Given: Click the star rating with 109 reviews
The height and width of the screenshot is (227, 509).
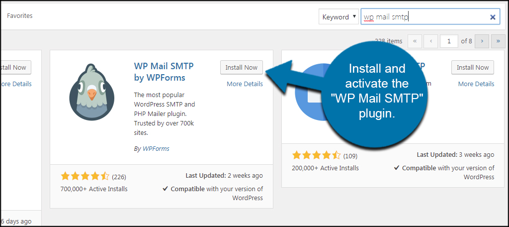Looking at the screenshot, I should pyautogui.click(x=316, y=155).
